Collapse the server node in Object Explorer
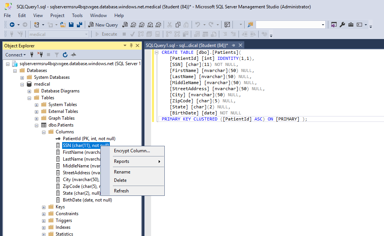 pyautogui.click(x=8, y=64)
